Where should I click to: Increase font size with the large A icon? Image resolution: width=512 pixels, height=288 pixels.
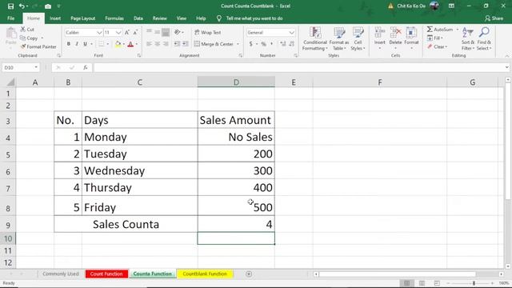click(x=127, y=32)
